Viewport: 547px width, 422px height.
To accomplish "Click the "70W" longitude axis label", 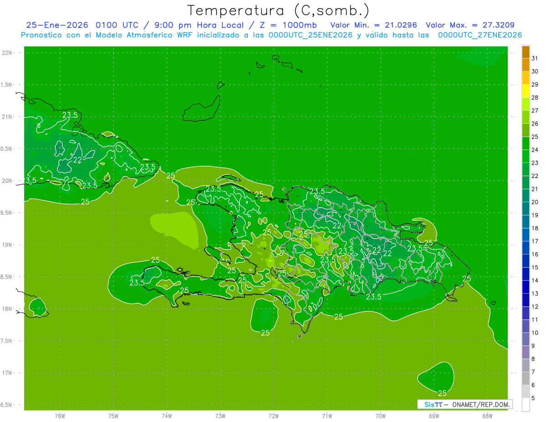I will coord(381,416).
